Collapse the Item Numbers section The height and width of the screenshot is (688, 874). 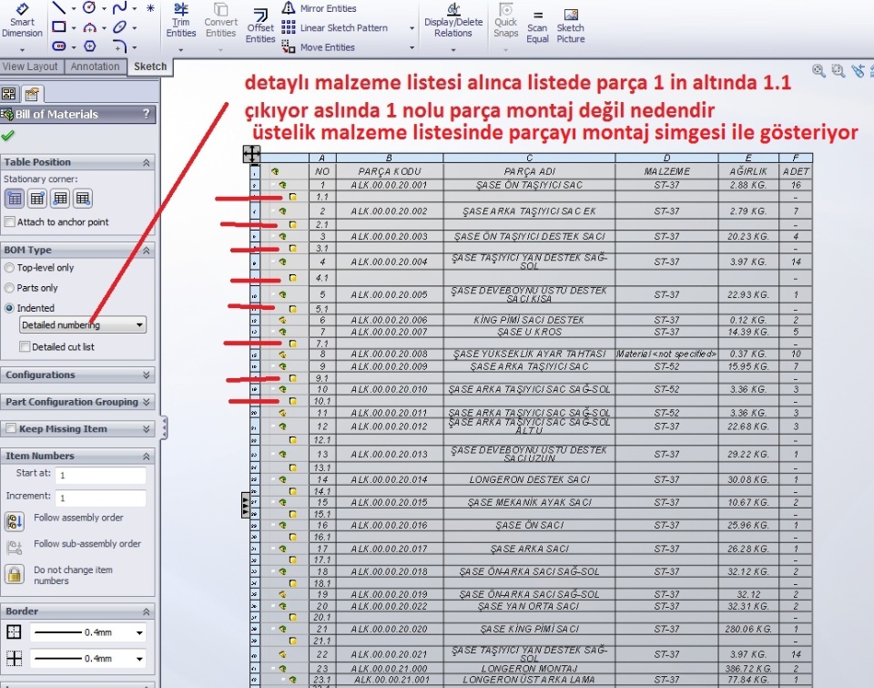point(146,457)
